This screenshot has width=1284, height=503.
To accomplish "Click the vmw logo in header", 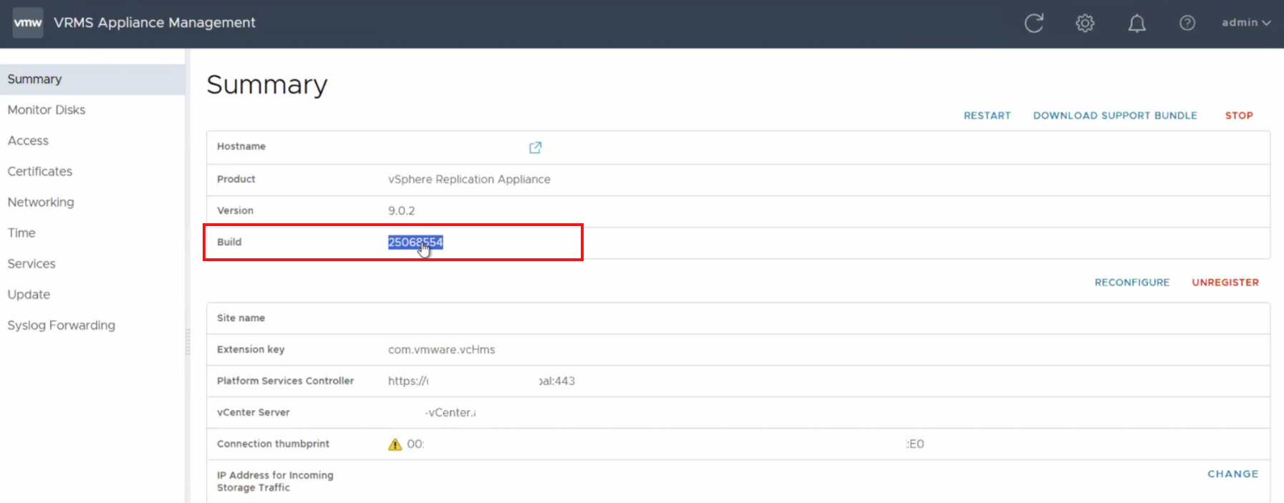I will coord(28,23).
